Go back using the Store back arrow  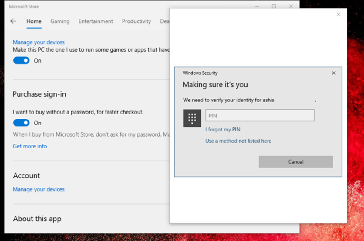(x=13, y=21)
